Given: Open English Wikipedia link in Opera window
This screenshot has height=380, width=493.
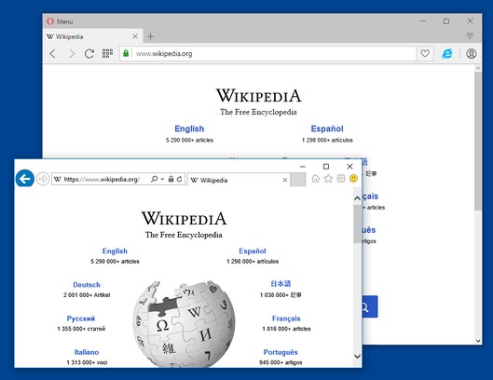Looking at the screenshot, I should [189, 129].
